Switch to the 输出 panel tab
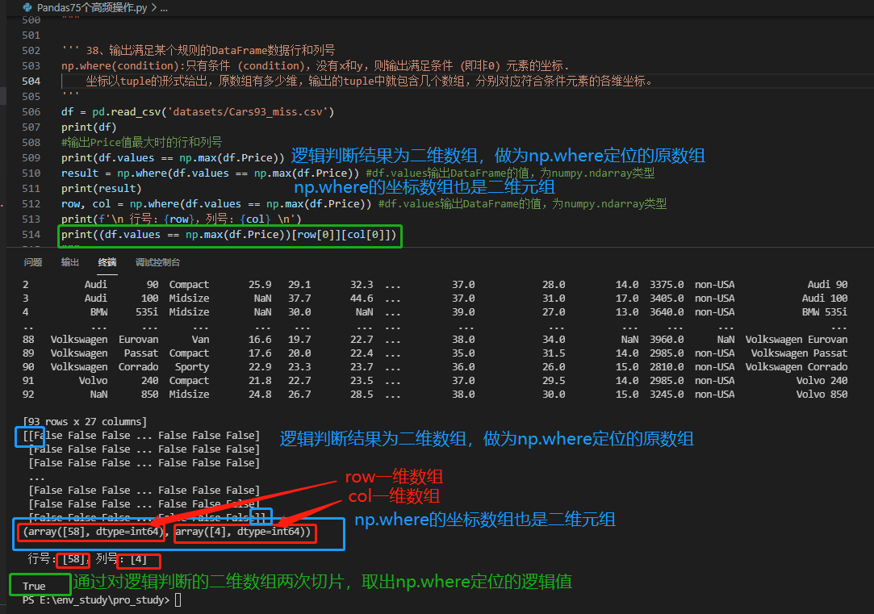This screenshot has width=874, height=614. pos(69,262)
